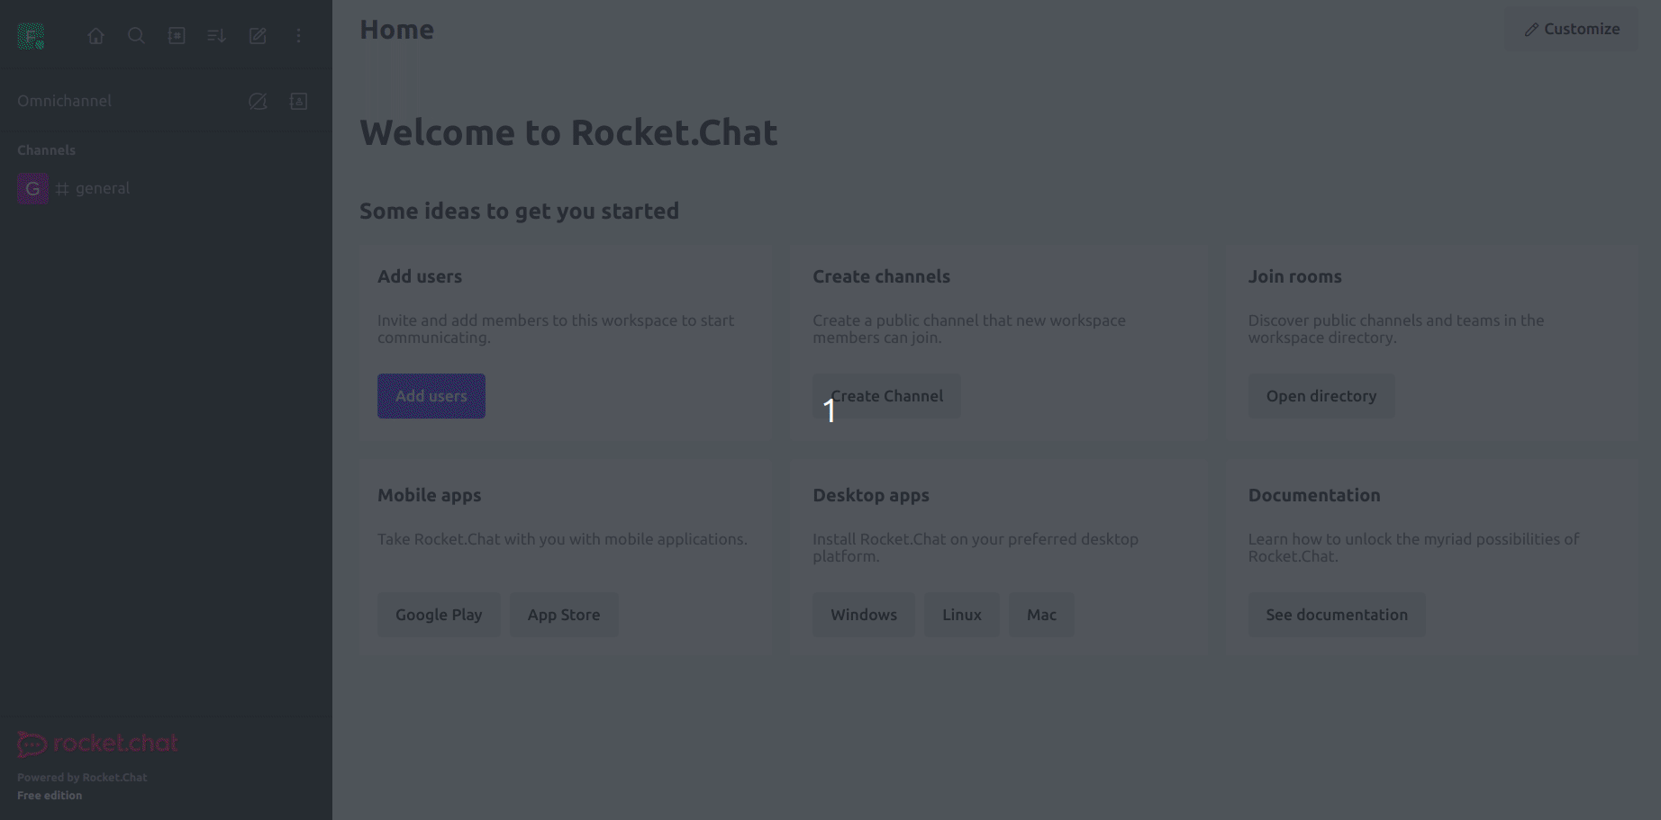Viewport: 1661px width, 820px height.
Task: Click the Add users button
Action: (x=431, y=396)
